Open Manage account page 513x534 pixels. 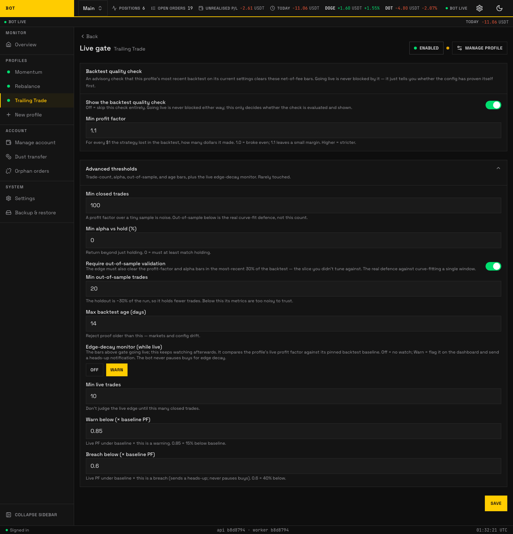point(37,142)
